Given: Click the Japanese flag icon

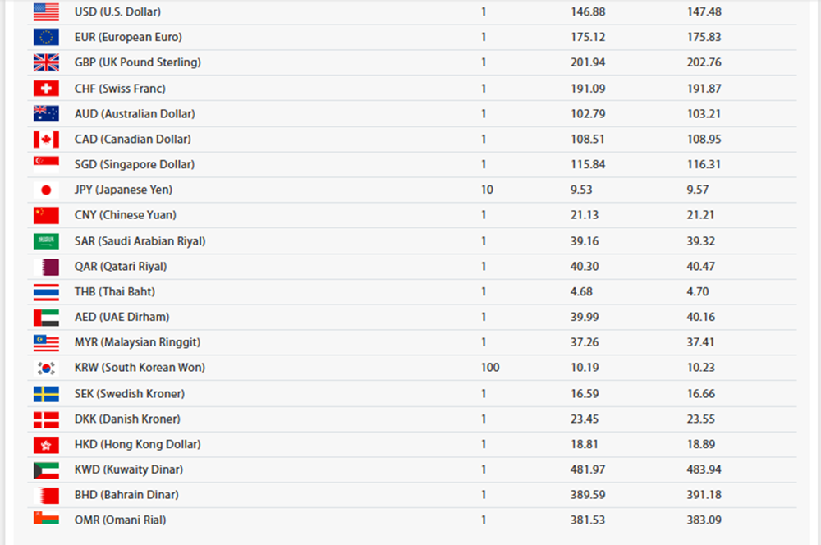Looking at the screenshot, I should pos(46,190).
